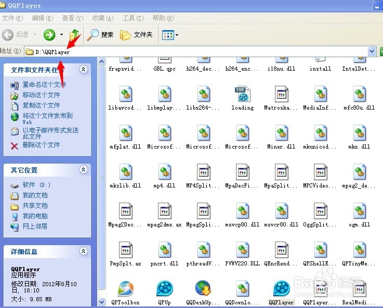Viewport: 383px width, 308px height.
Task: Select the MPCVideo filter file
Action: (320, 176)
